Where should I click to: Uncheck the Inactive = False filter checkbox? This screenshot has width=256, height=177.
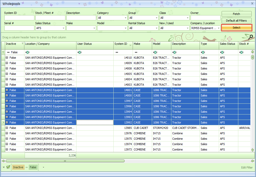[x=8, y=167]
